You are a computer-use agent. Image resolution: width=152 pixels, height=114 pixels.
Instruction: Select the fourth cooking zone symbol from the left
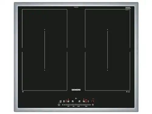pos(84,101)
